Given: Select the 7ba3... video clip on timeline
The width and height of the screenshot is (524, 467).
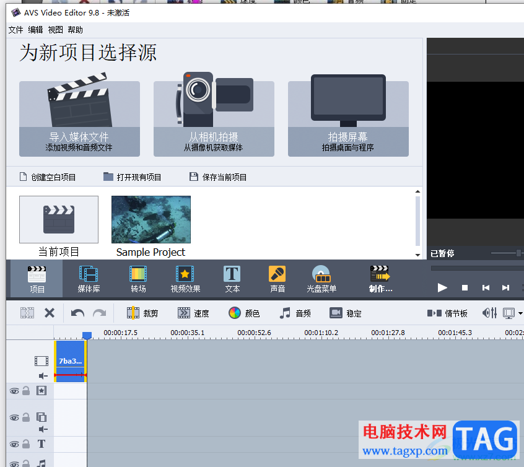Looking at the screenshot, I should click(x=70, y=361).
